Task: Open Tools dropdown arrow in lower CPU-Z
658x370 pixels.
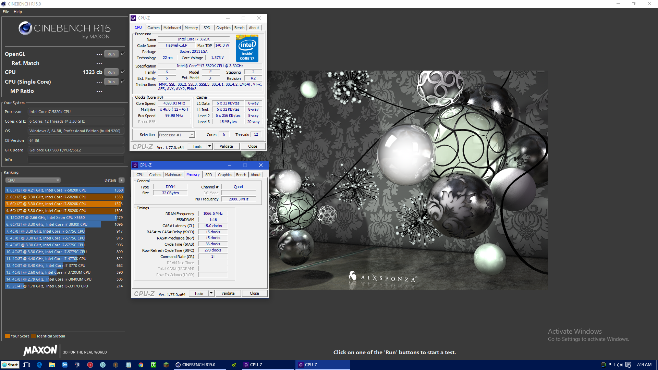Action: point(211,293)
